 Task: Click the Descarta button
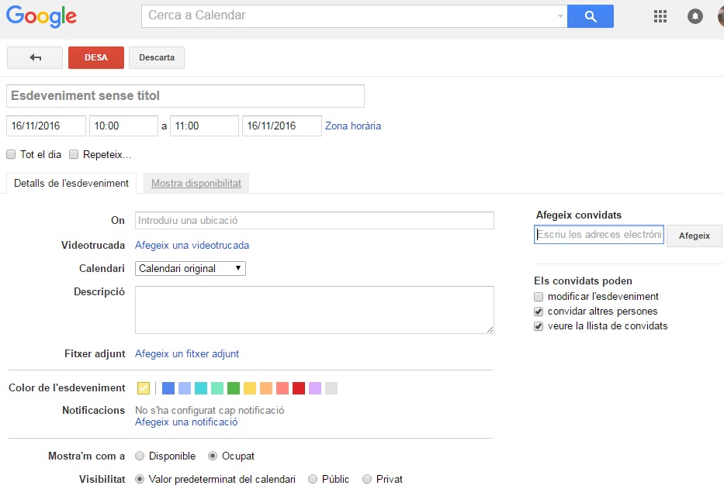coord(157,57)
